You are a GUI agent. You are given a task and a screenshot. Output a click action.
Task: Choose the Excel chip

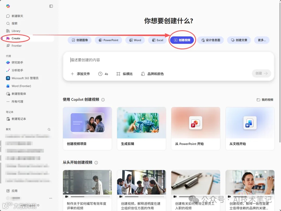point(157,40)
